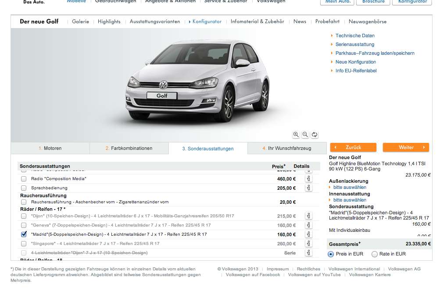Select the Dijon 10-Speichen-Design wheels checkbox
Screen dimensions: 447x291
tap(24, 216)
